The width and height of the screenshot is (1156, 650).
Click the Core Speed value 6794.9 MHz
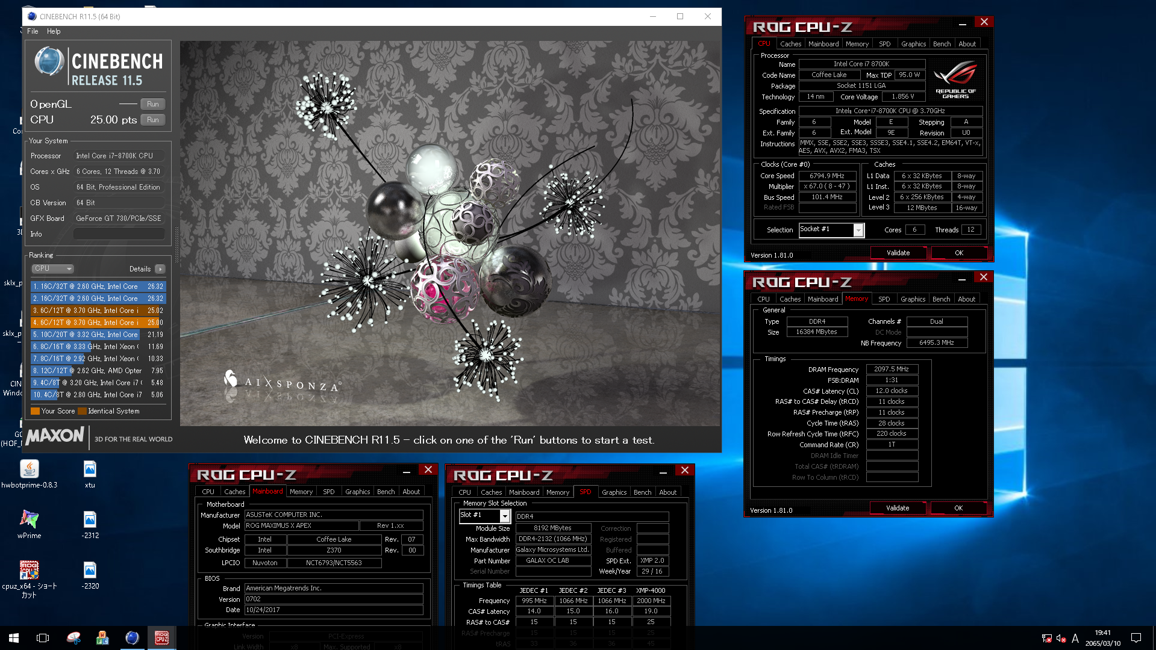click(x=827, y=176)
